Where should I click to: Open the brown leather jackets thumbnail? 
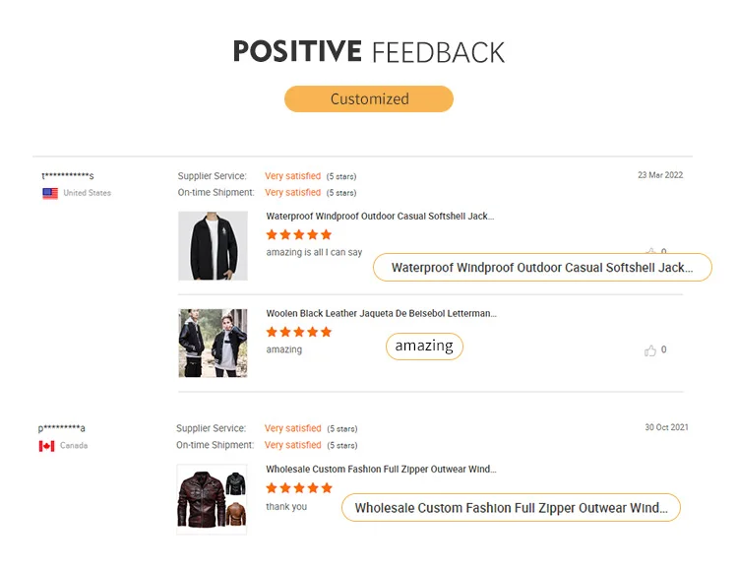[x=212, y=499]
